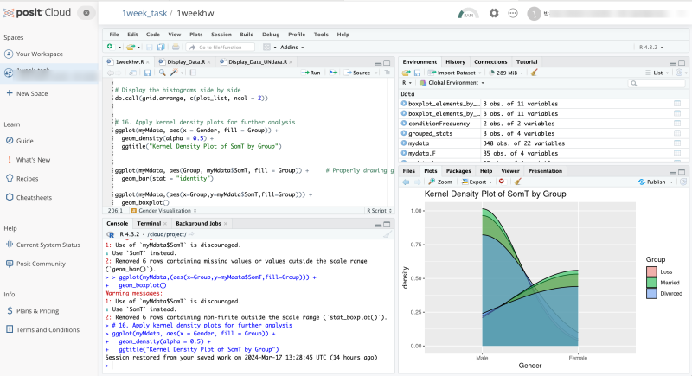Go to the previous plot arrow

coord(406,182)
